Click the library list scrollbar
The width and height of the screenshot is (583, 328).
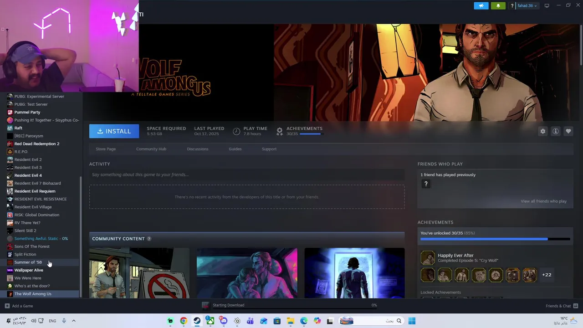point(81,237)
